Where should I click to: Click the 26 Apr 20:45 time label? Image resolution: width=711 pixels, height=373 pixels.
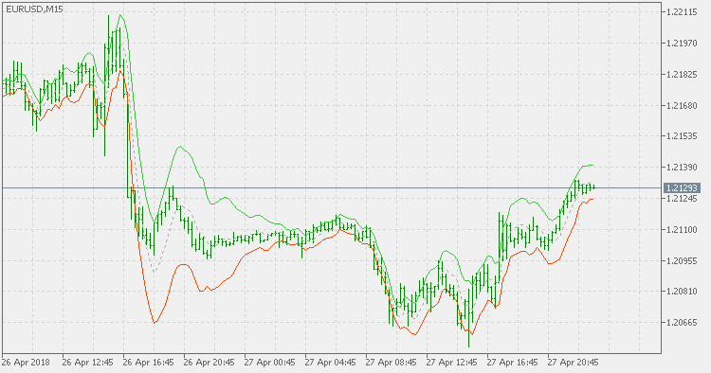(x=210, y=363)
